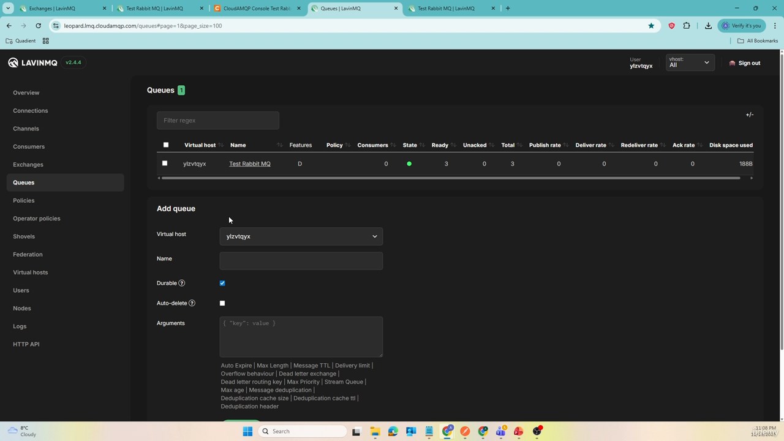Open Connections in the sidebar
784x441 pixels.
tap(31, 111)
